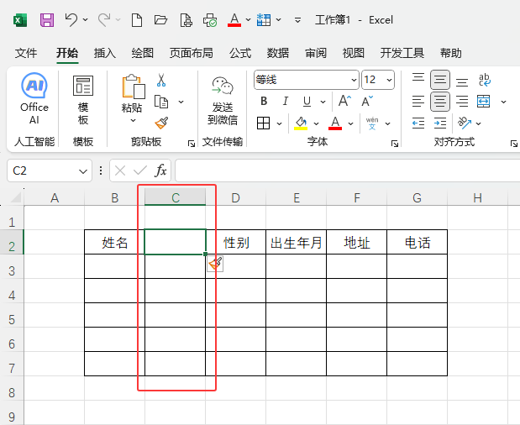Activate the Format Painter brush in ribbon
The height and width of the screenshot is (425, 520).
click(x=161, y=123)
